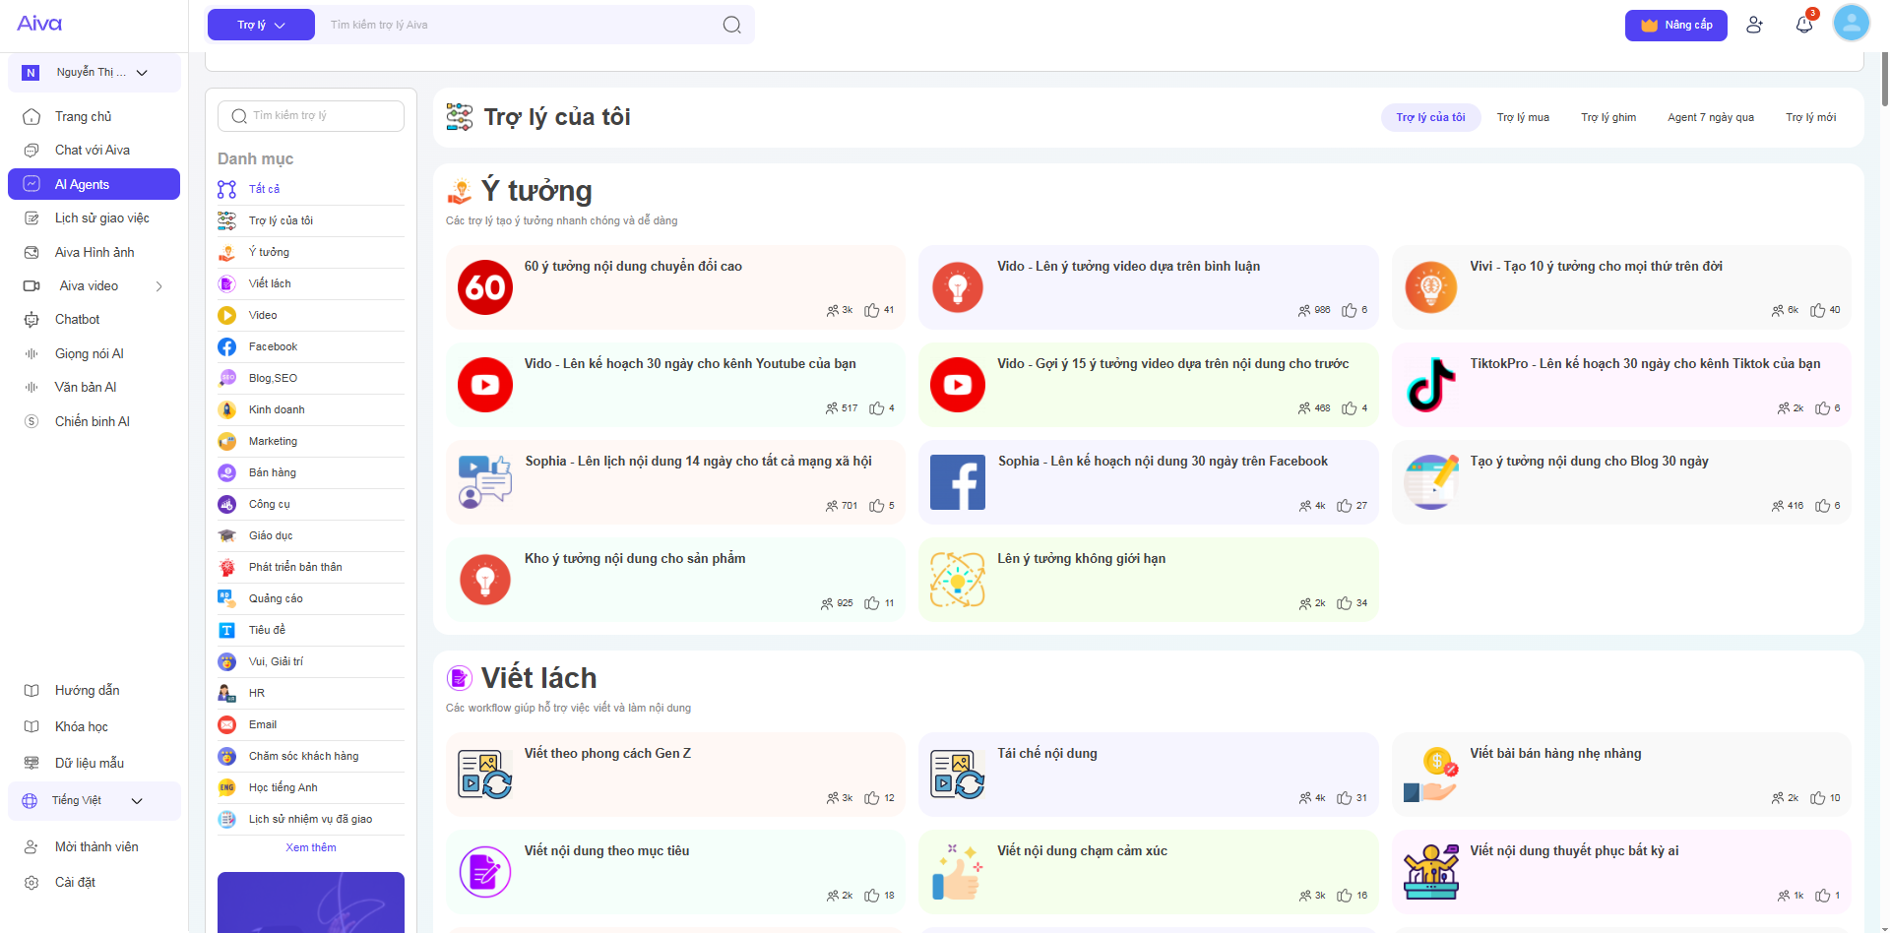Image resolution: width=1890 pixels, height=933 pixels.
Task: Select the Email category
Action: point(311,724)
